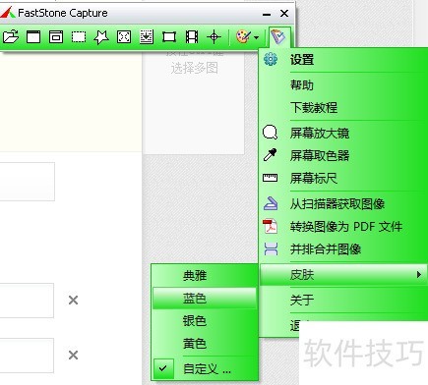Focus the top input box on background page
This screenshot has width=428, height=385.
[27, 182]
